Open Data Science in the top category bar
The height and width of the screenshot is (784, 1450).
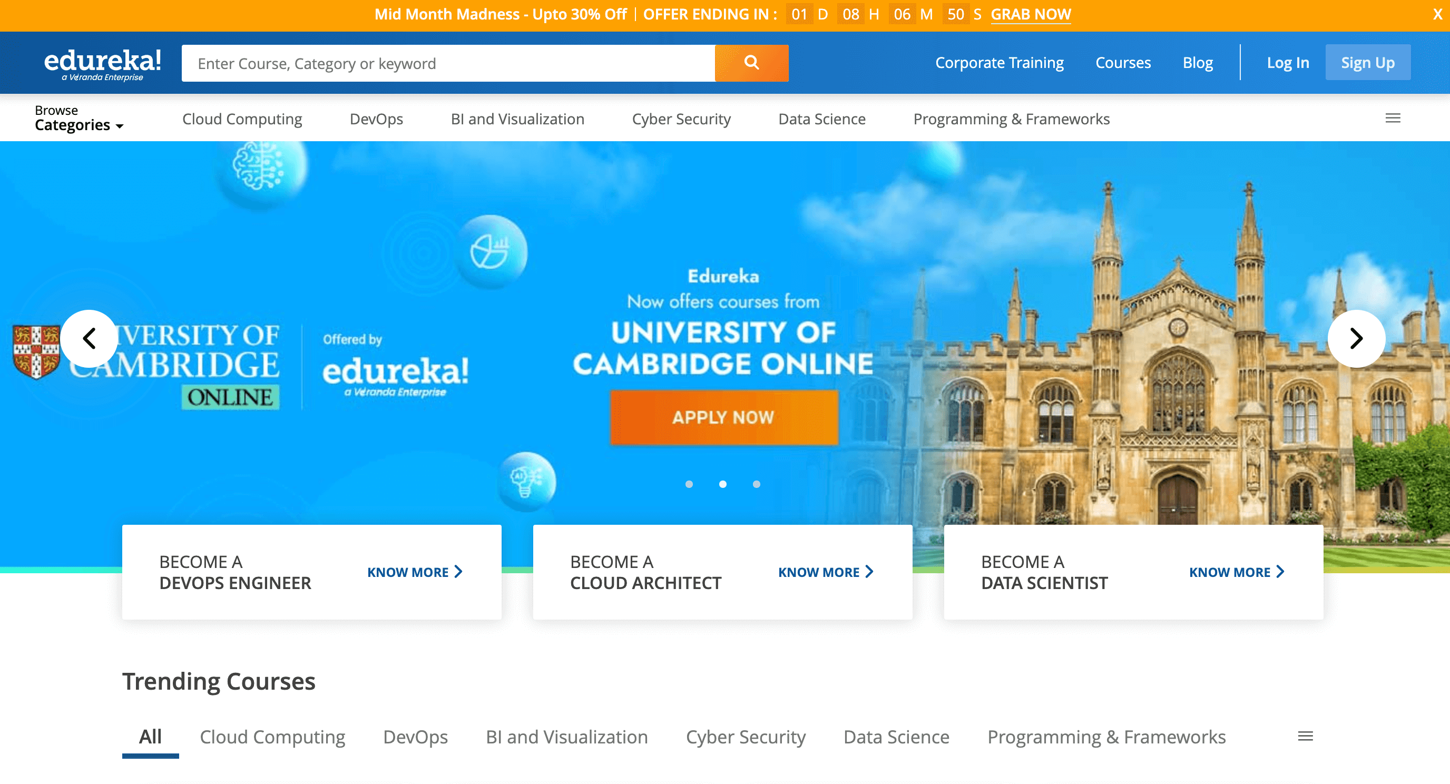click(822, 119)
